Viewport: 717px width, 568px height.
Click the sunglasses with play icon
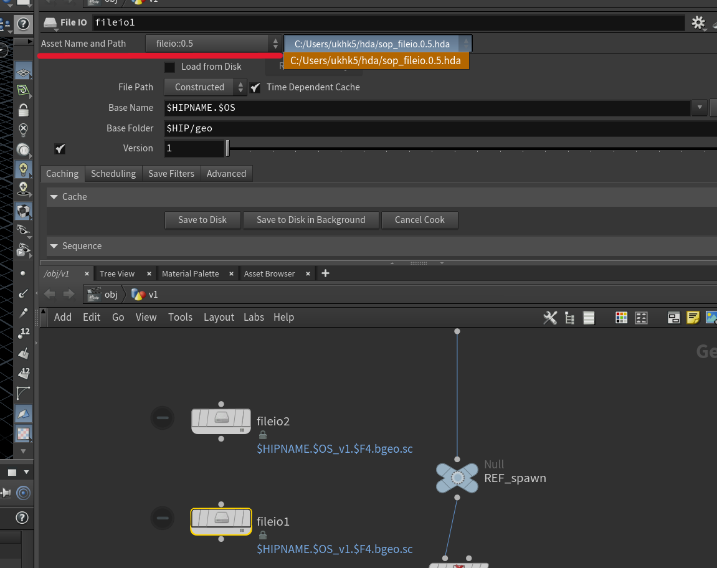pyautogui.click(x=23, y=250)
